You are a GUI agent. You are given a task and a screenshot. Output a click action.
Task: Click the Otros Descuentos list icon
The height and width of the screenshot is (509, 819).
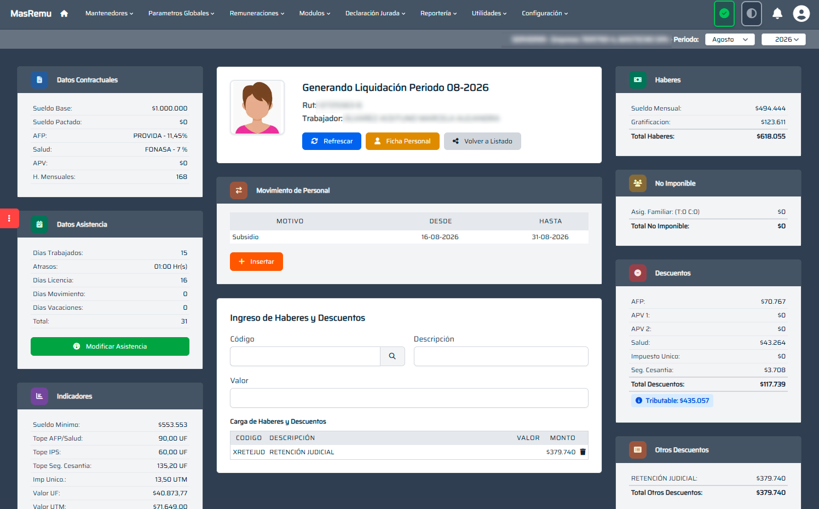(638, 450)
